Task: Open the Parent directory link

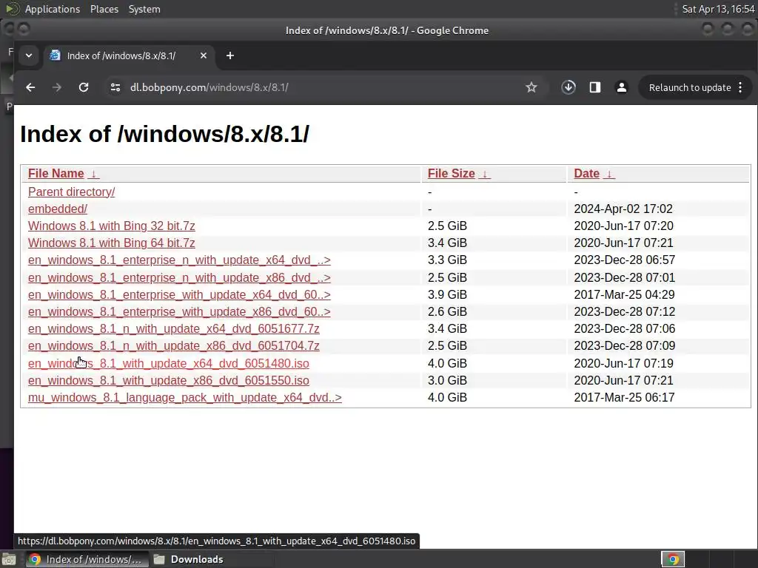Action: [x=72, y=192]
